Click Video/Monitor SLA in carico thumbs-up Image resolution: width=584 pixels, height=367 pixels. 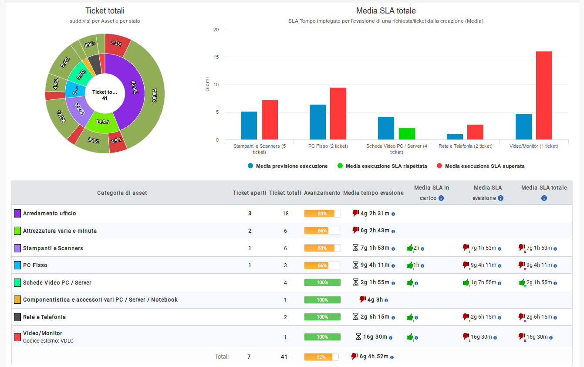click(410, 336)
